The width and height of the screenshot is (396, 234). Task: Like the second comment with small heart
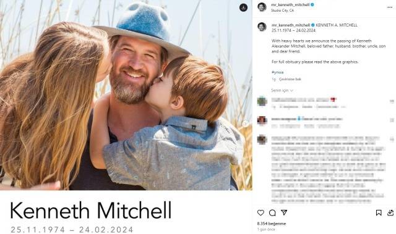pos(392,120)
